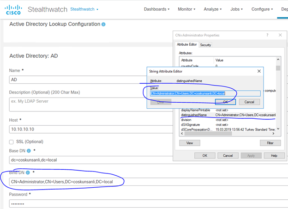288x209 pixels.
Task: Click OK in Administrator Properties window
Action: tap(205, 156)
